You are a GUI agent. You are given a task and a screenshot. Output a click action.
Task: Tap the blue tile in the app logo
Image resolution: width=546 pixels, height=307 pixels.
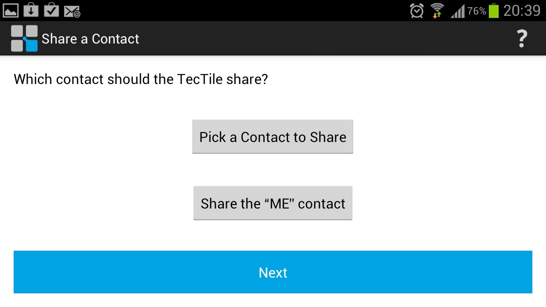32,45
